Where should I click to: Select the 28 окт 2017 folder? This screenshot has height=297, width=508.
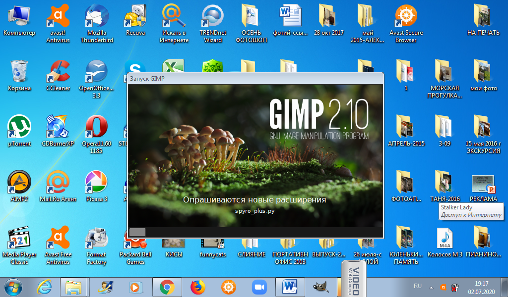coord(328,20)
